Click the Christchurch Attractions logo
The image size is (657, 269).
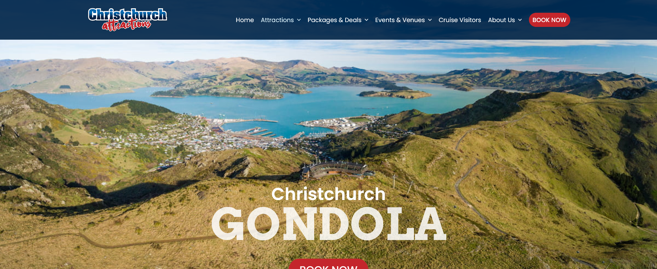click(127, 19)
